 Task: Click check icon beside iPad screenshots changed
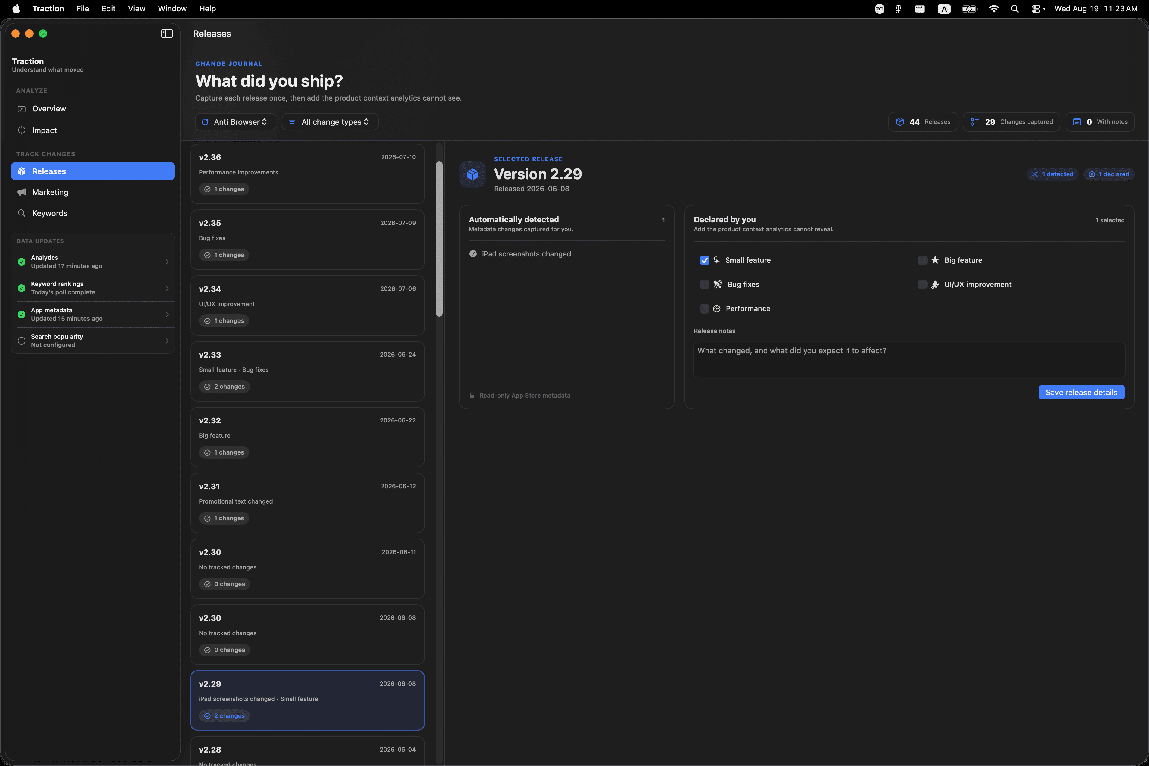tap(473, 253)
